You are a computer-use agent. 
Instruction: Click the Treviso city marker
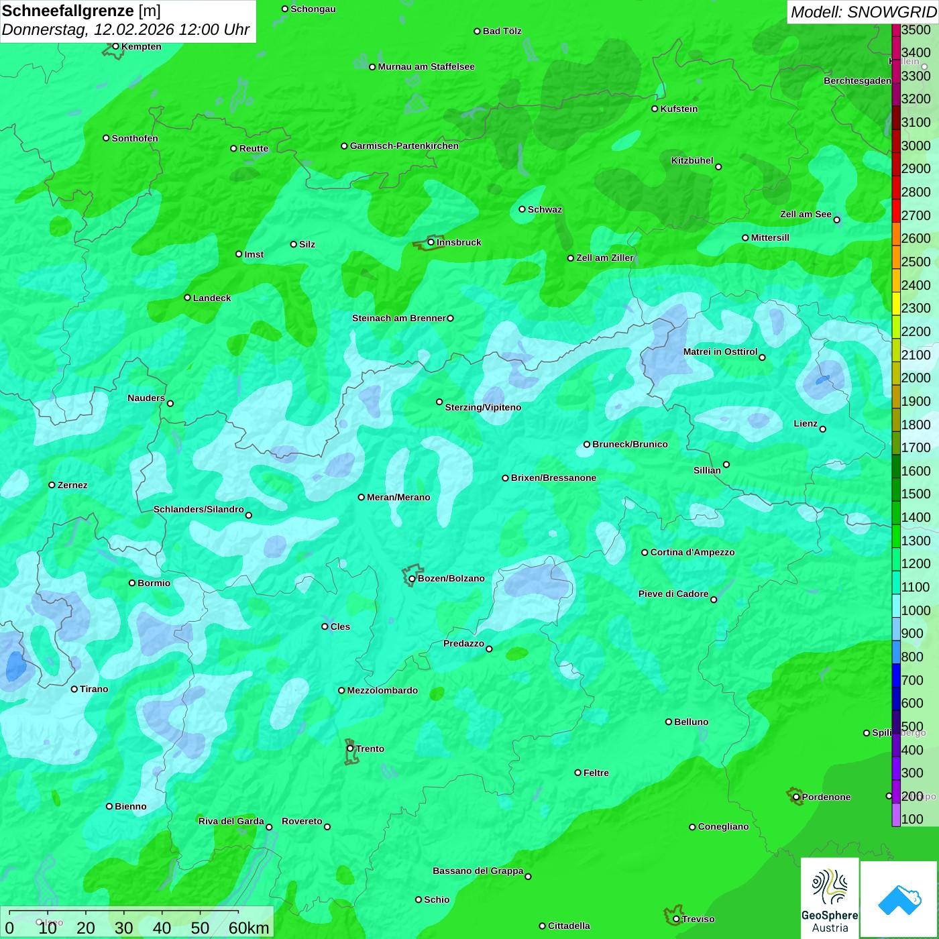coord(676,919)
